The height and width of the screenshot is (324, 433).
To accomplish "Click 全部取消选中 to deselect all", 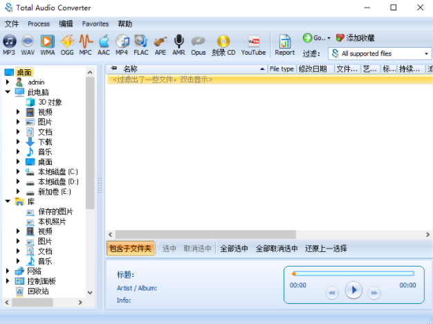I will [277, 249].
